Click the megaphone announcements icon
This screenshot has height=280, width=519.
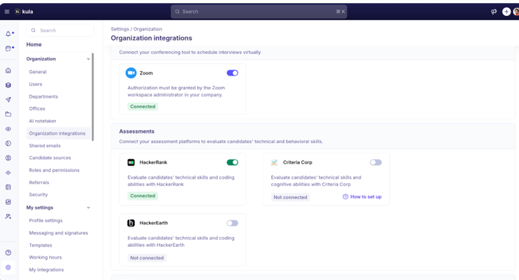pyautogui.click(x=494, y=12)
